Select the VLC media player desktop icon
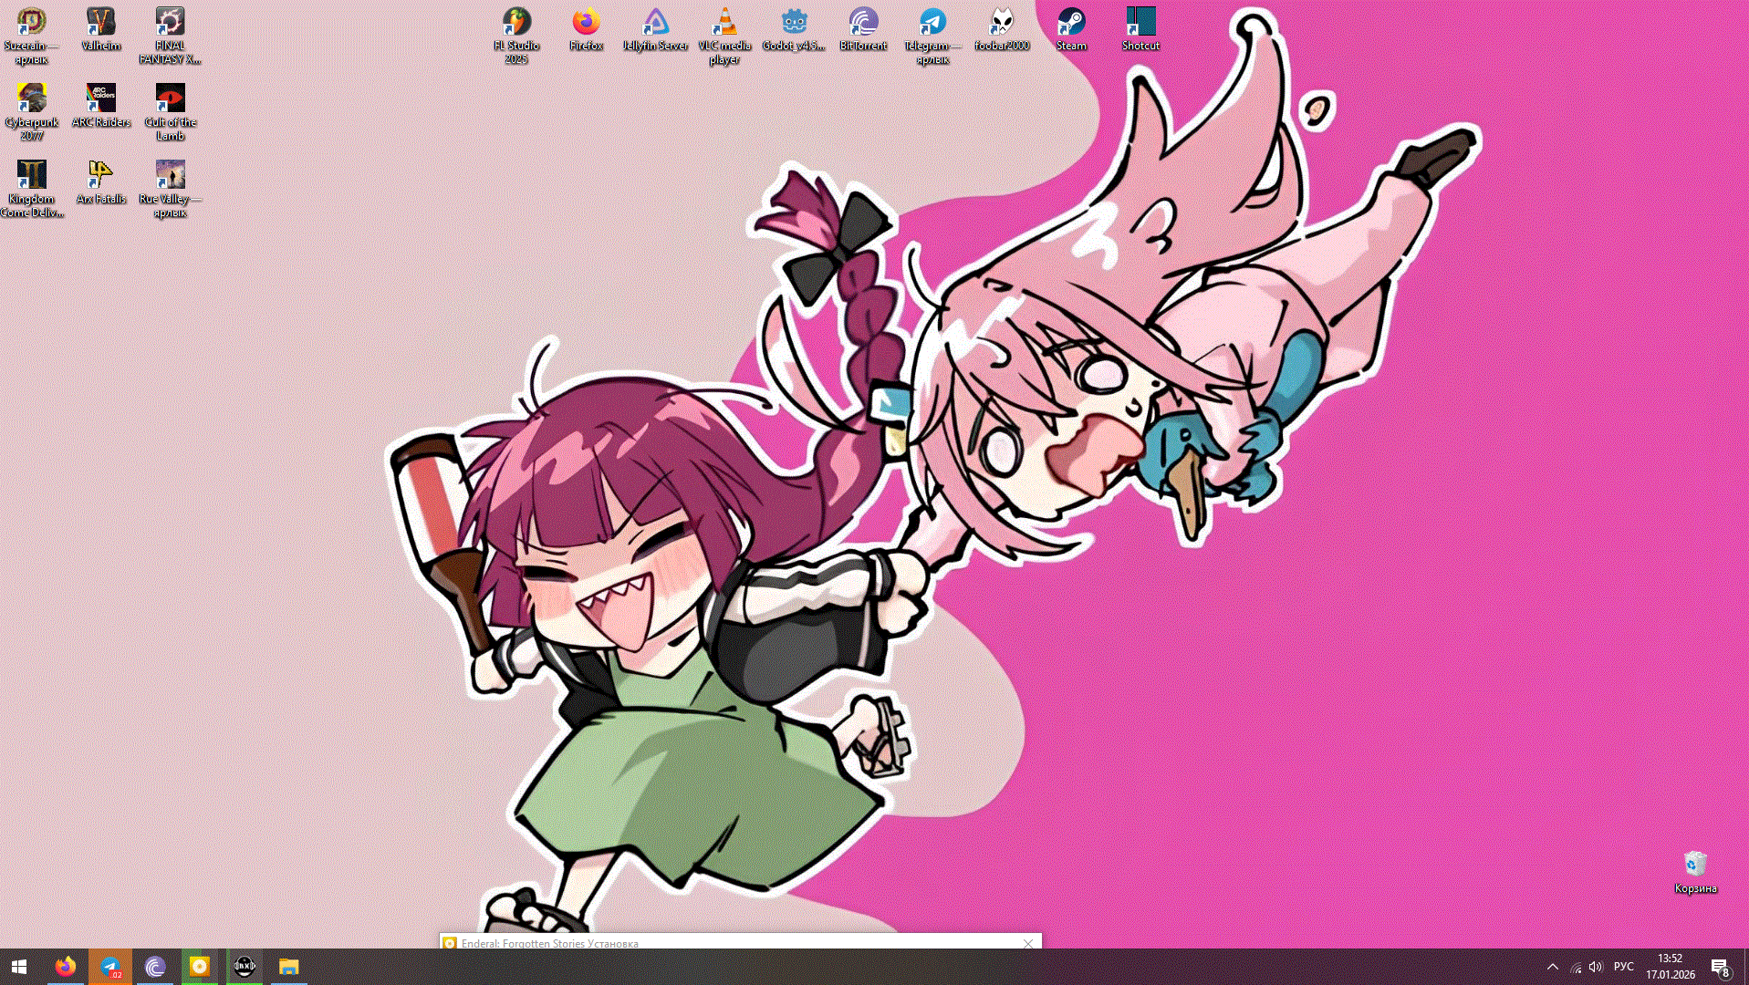 coord(725,36)
